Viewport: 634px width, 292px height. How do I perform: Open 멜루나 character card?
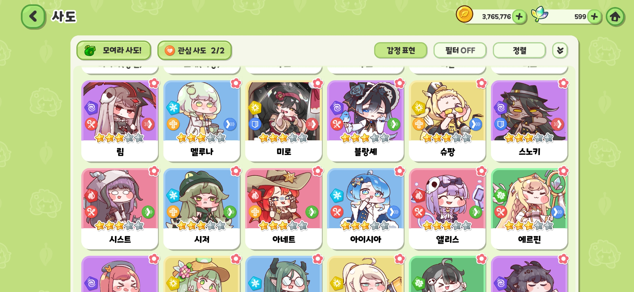point(202,121)
